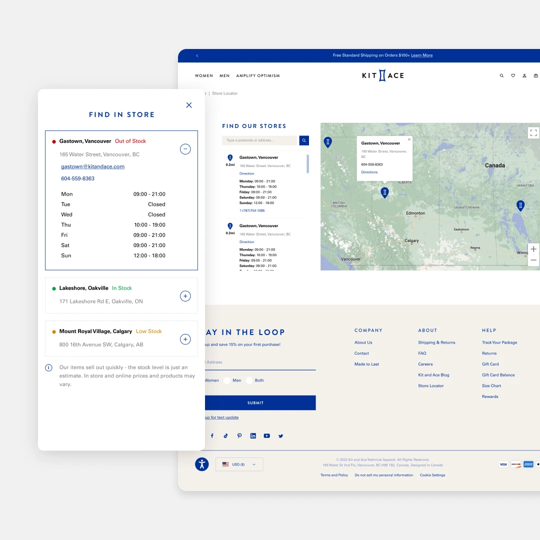
Task: Open the FAQ footer link
Action: pyautogui.click(x=422, y=353)
